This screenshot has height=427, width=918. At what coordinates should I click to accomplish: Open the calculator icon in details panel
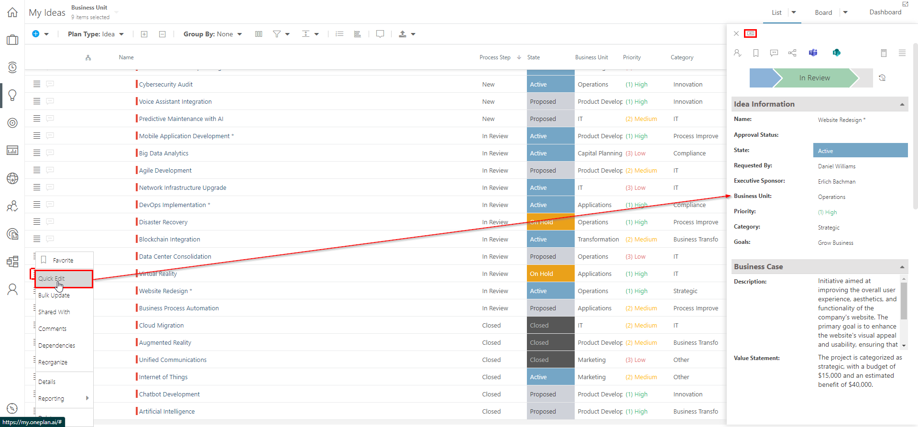tap(884, 53)
